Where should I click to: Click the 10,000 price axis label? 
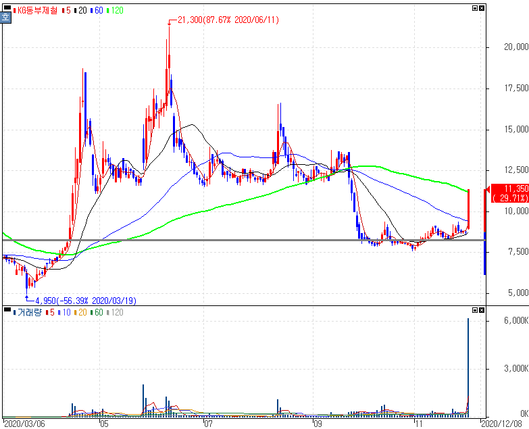(x=516, y=211)
